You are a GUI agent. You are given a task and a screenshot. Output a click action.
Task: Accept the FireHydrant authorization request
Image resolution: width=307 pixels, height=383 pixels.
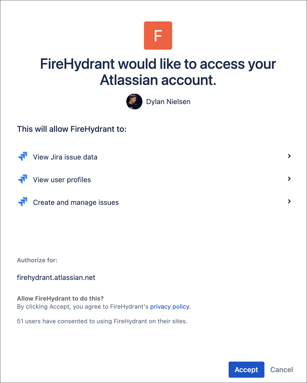(246, 370)
